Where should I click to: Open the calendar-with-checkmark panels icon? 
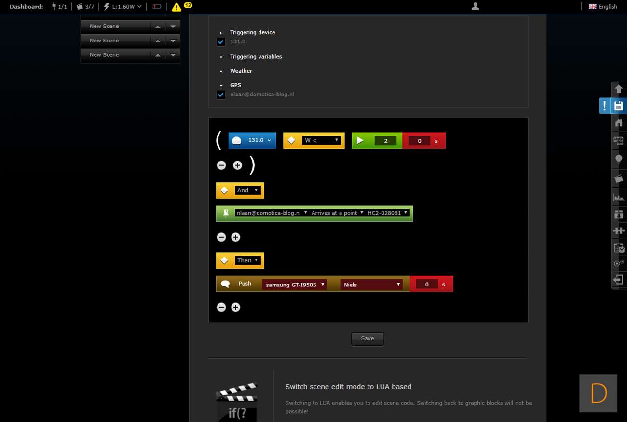tap(619, 248)
